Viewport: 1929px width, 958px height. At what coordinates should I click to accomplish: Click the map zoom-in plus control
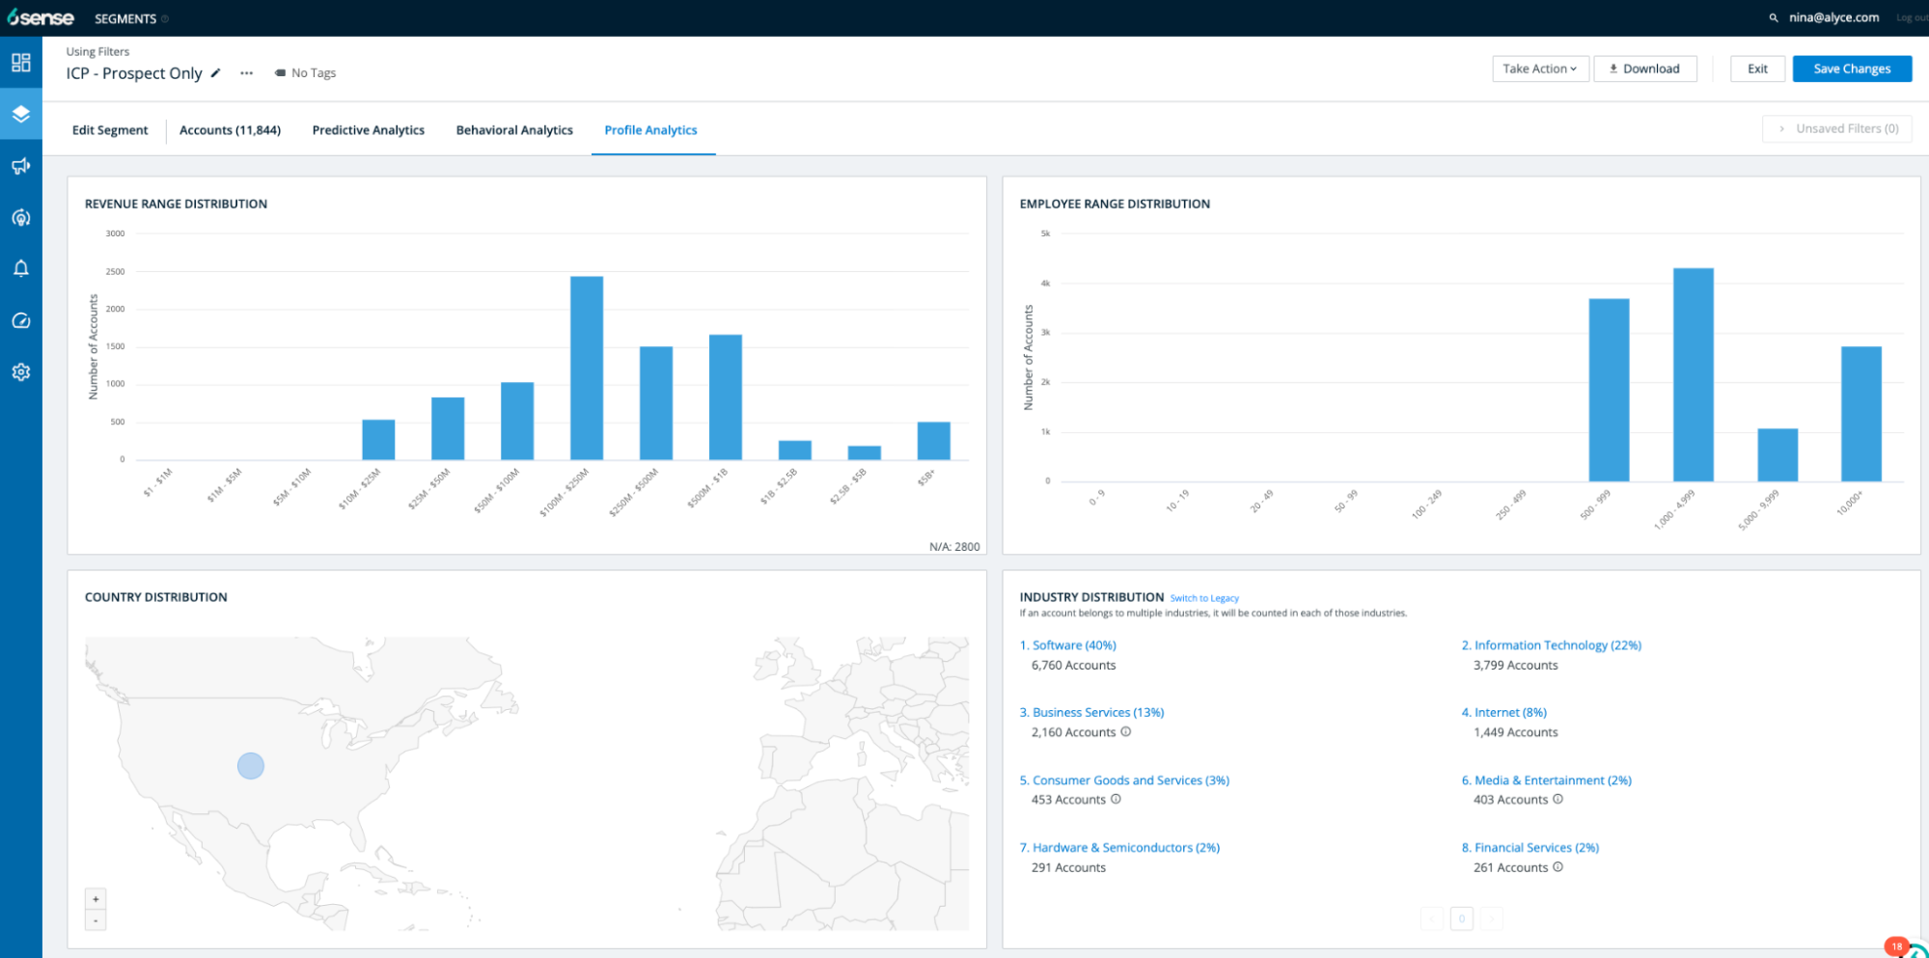(x=96, y=898)
